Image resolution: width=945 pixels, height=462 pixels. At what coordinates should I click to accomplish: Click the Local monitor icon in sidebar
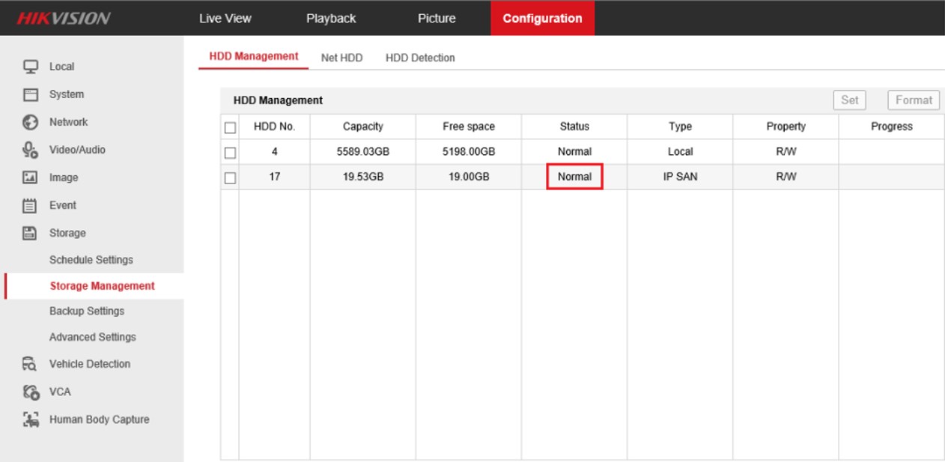point(31,67)
